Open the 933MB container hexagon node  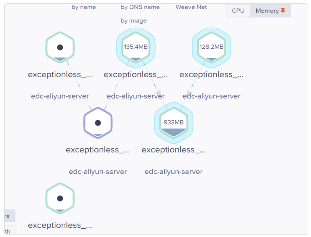point(174,123)
